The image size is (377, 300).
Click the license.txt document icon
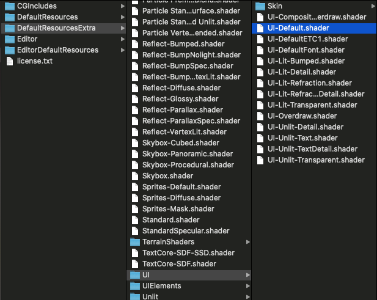[x=10, y=61]
